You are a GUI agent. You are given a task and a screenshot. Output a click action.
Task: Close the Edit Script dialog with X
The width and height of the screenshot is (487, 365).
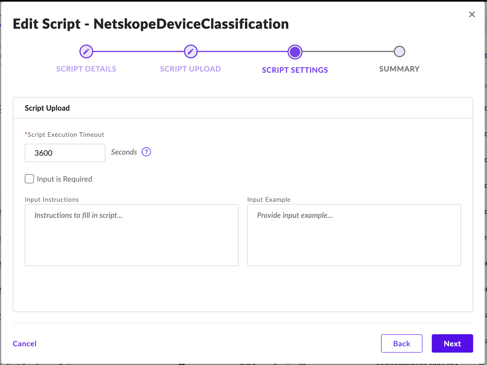point(472,14)
